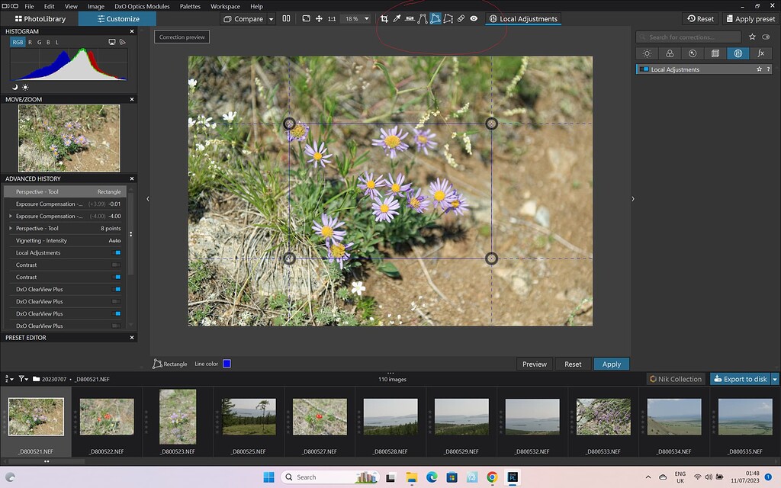Click Export to disk
The height and width of the screenshot is (488, 781).
(741, 378)
